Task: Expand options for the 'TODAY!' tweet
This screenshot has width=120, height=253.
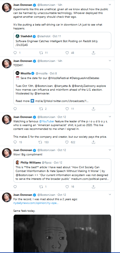Action: pos(110,60)
